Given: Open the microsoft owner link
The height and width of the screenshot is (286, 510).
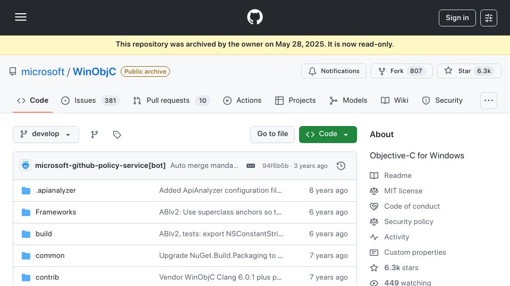Looking at the screenshot, I should point(42,71).
